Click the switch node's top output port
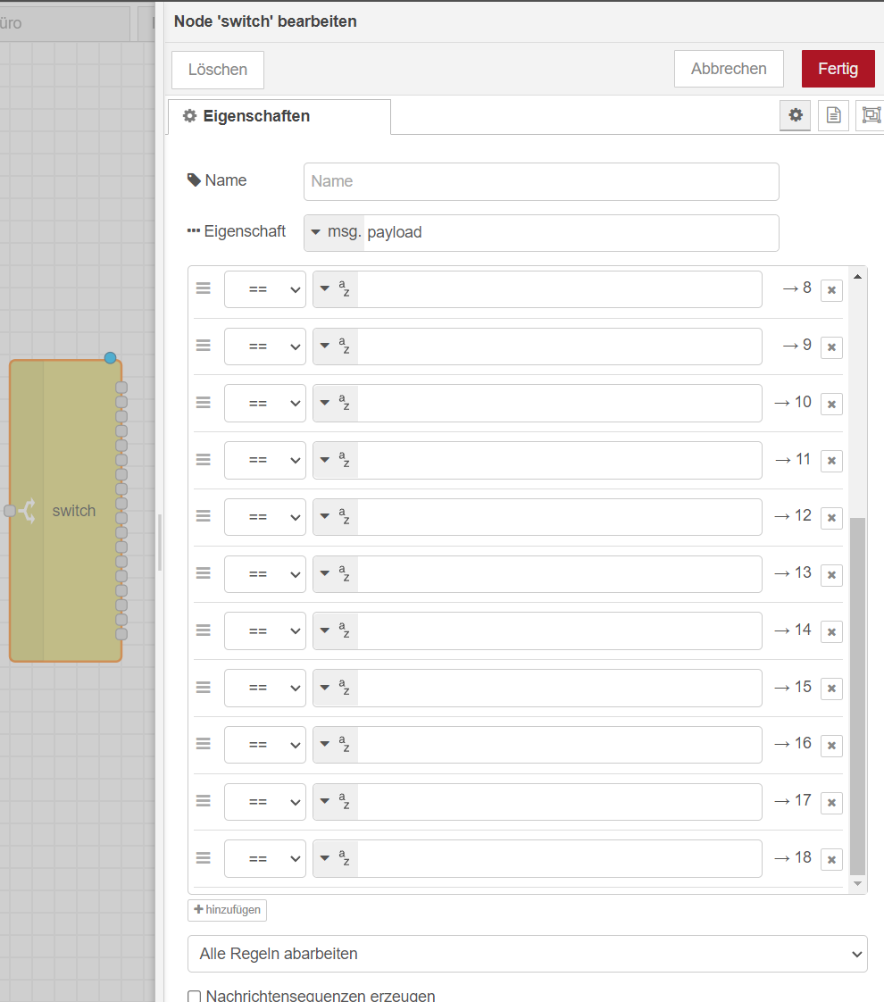884x1002 pixels. [x=121, y=388]
